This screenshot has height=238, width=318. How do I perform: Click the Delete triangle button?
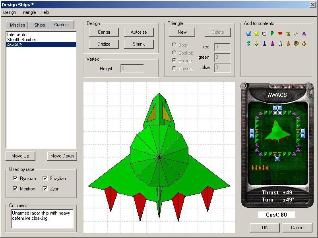tap(217, 32)
